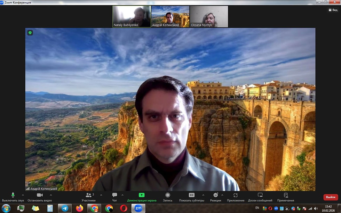
Task: Open Приложения apps
Action: tap(236, 197)
